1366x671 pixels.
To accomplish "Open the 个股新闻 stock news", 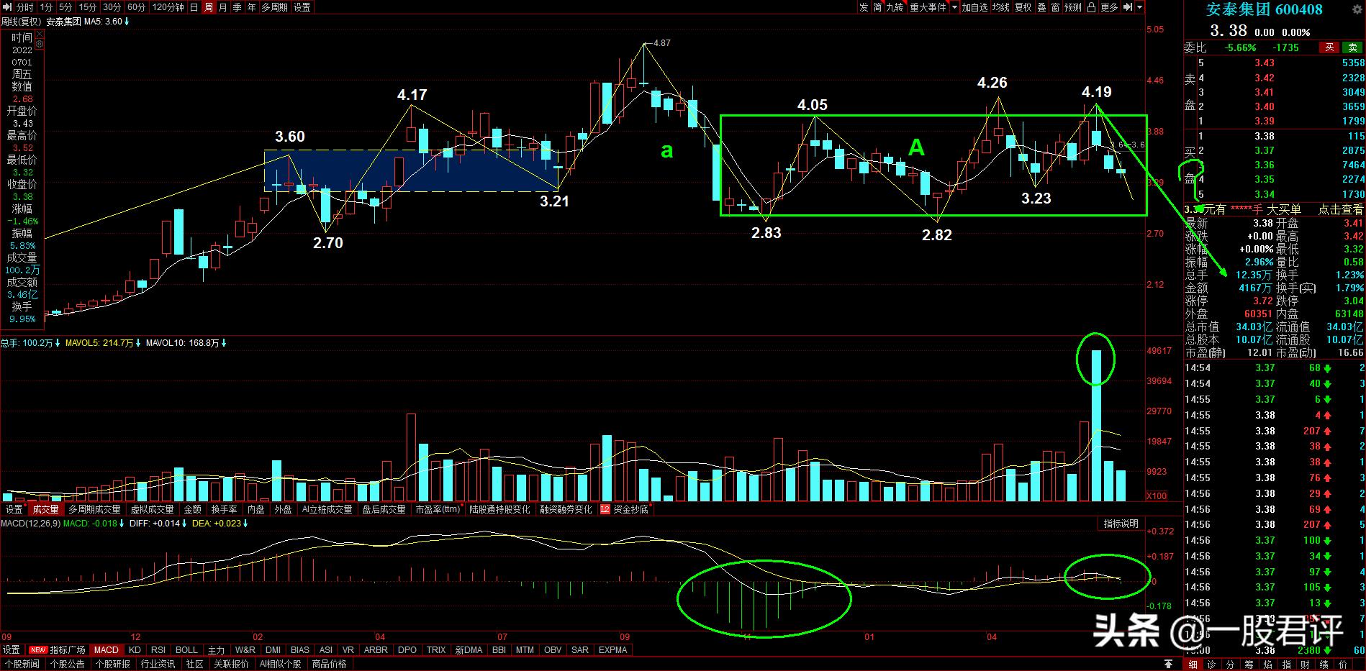I will click(x=22, y=664).
